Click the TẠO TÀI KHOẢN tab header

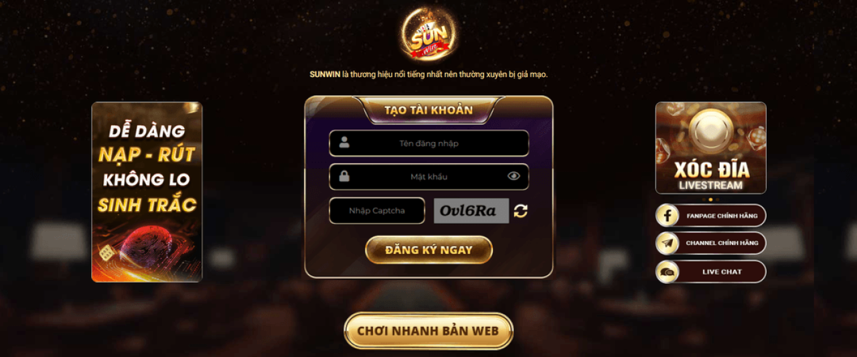tap(428, 111)
